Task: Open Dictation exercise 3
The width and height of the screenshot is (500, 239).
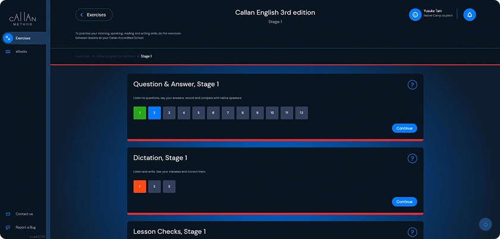Action: pos(169,187)
